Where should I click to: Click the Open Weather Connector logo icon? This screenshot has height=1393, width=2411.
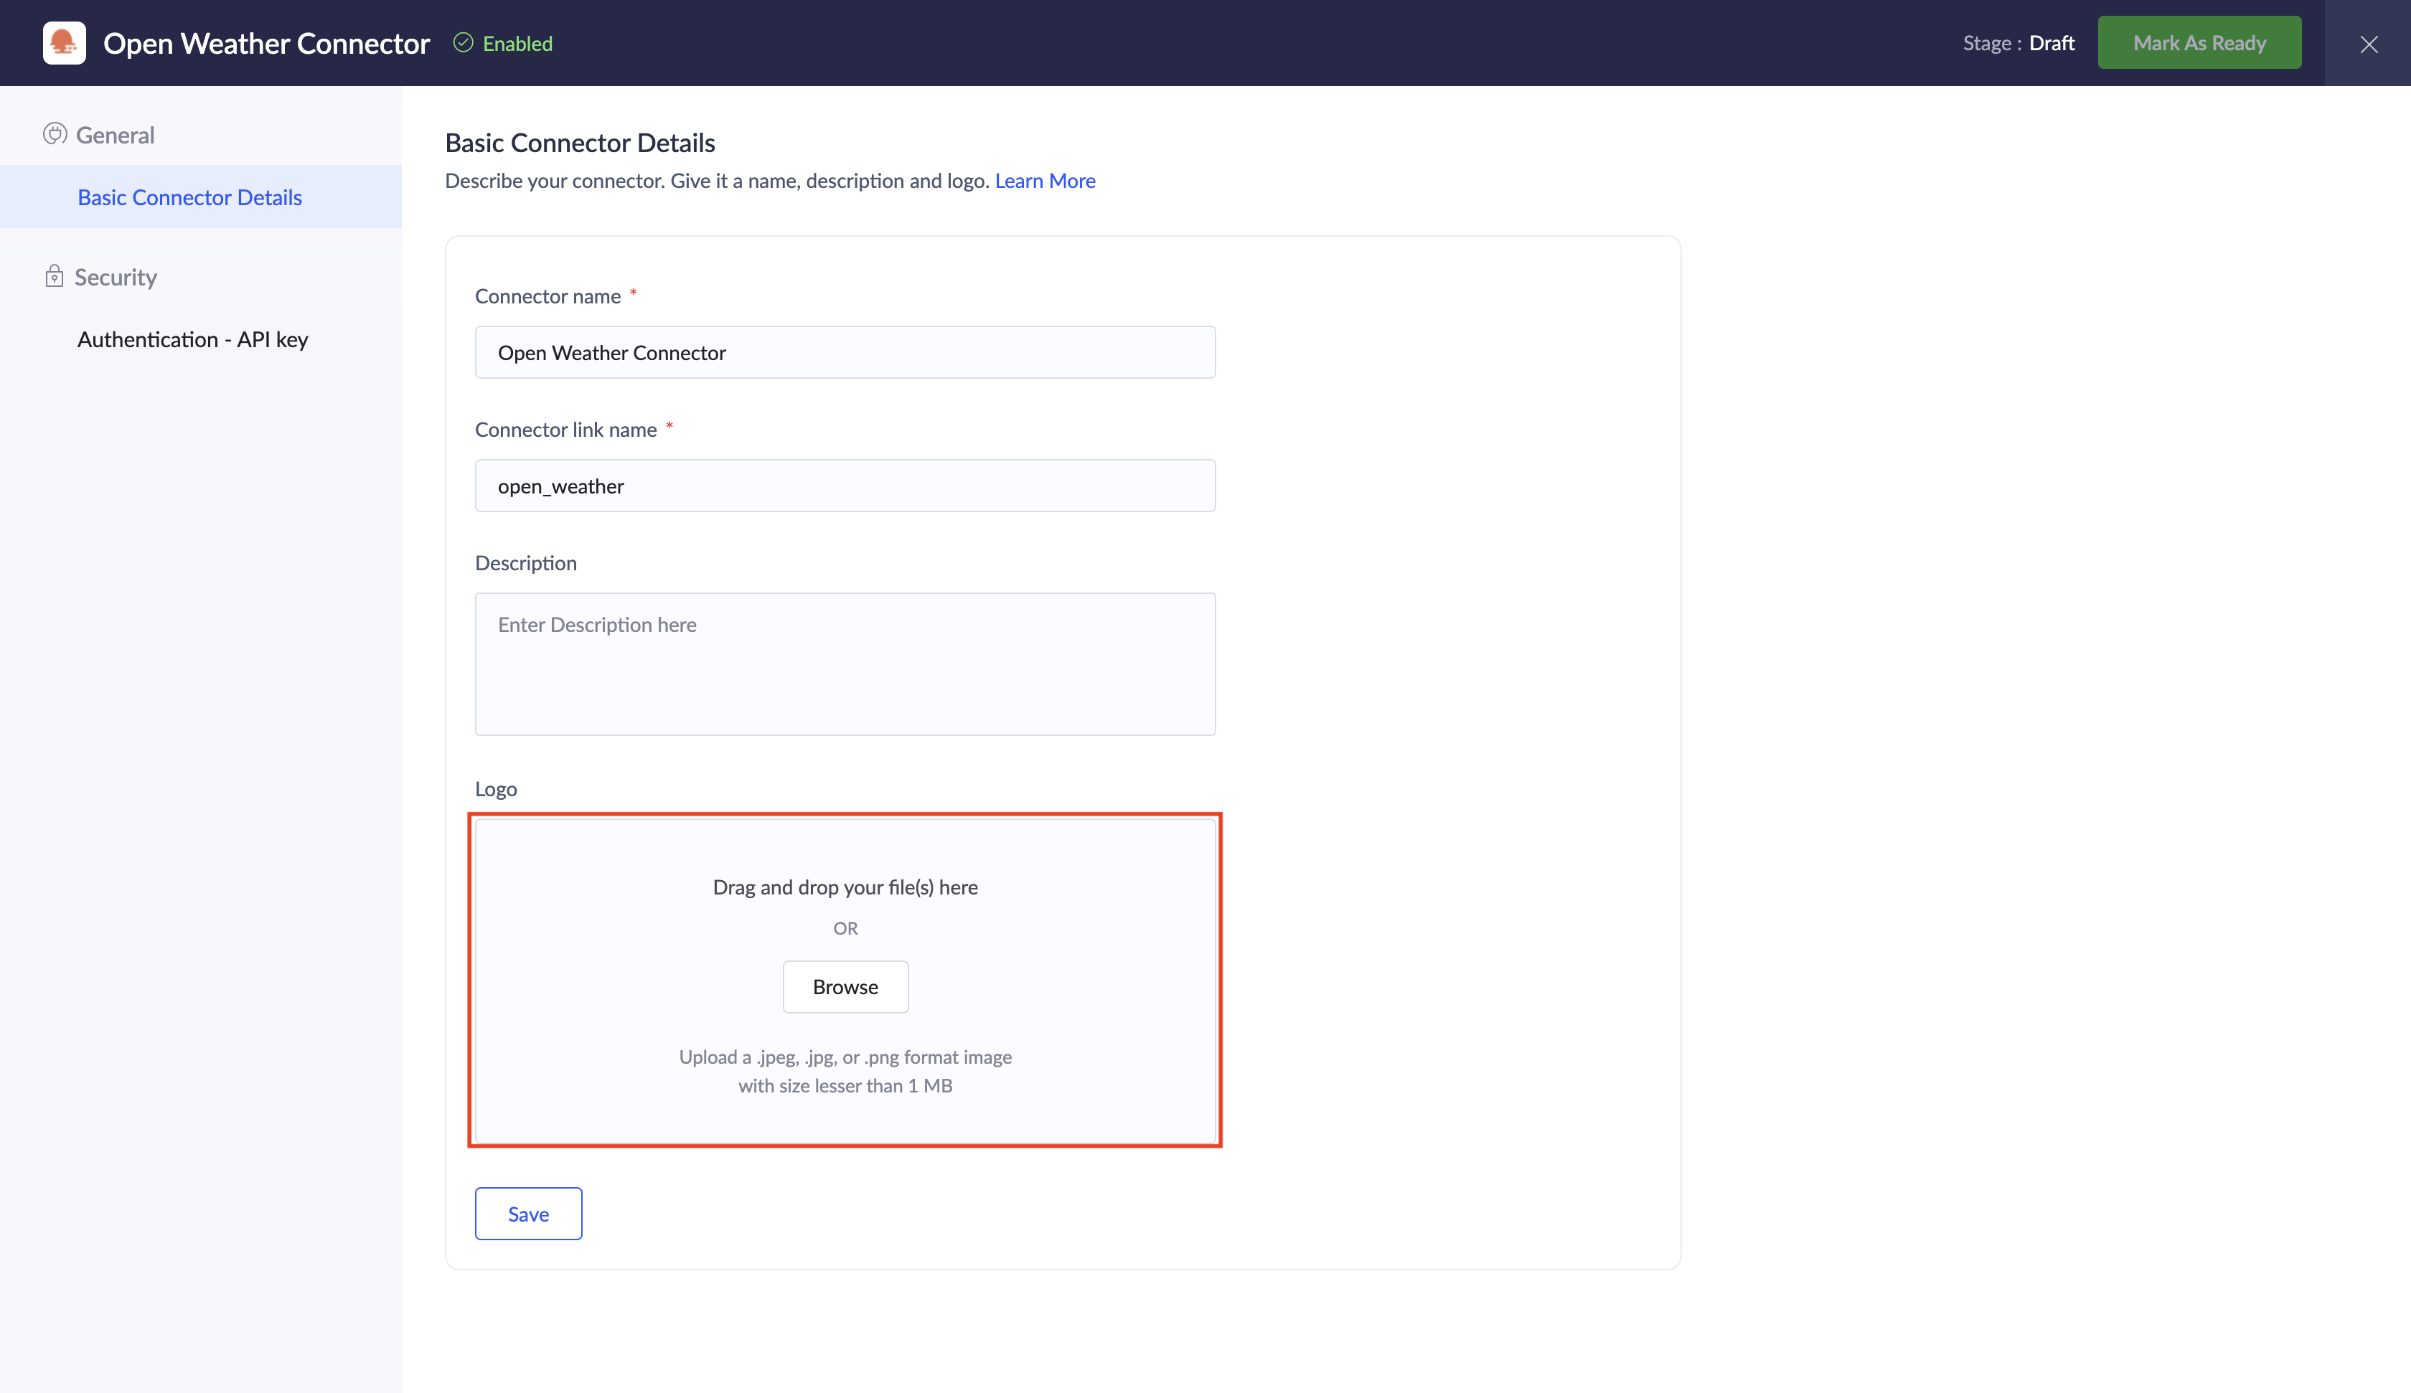(x=64, y=43)
